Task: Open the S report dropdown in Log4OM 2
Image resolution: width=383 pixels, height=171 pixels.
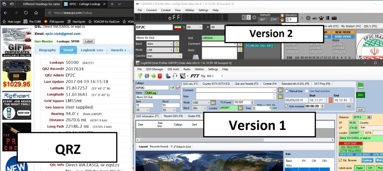Action: 200,27
